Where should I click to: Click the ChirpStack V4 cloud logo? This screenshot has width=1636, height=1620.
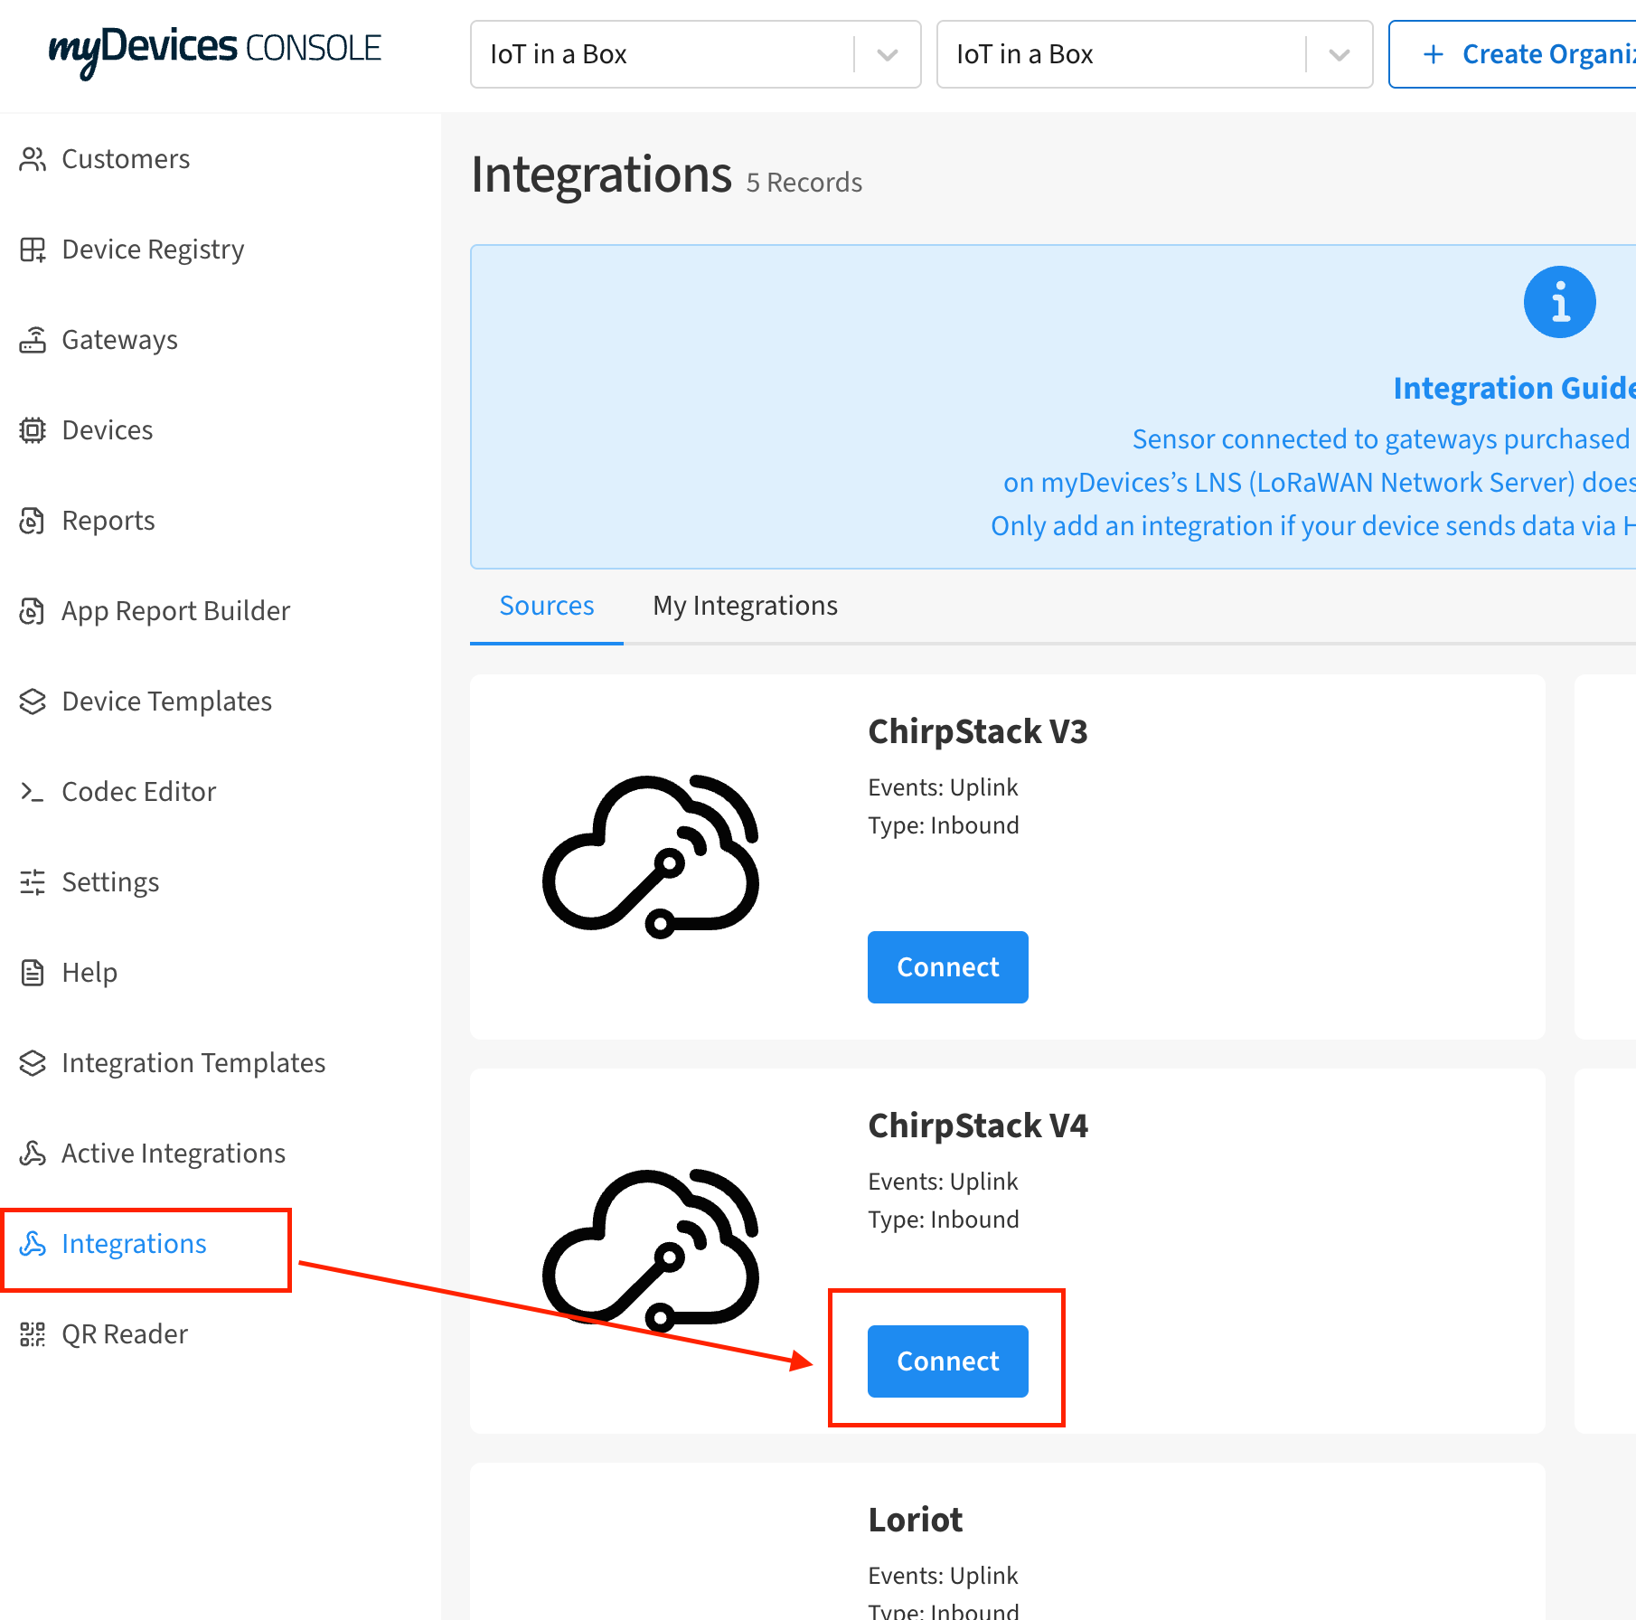tap(651, 1251)
